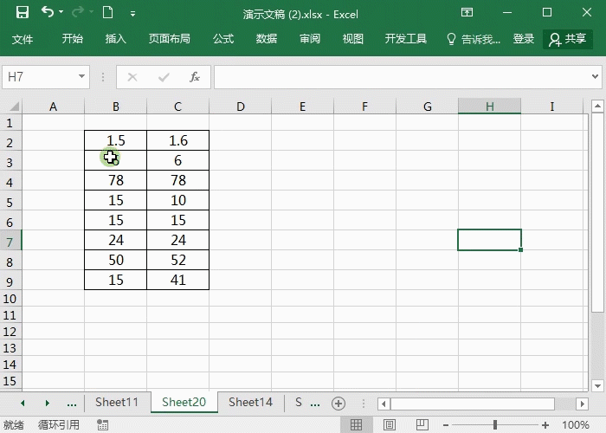Select cell C5 containing 10

177,200
